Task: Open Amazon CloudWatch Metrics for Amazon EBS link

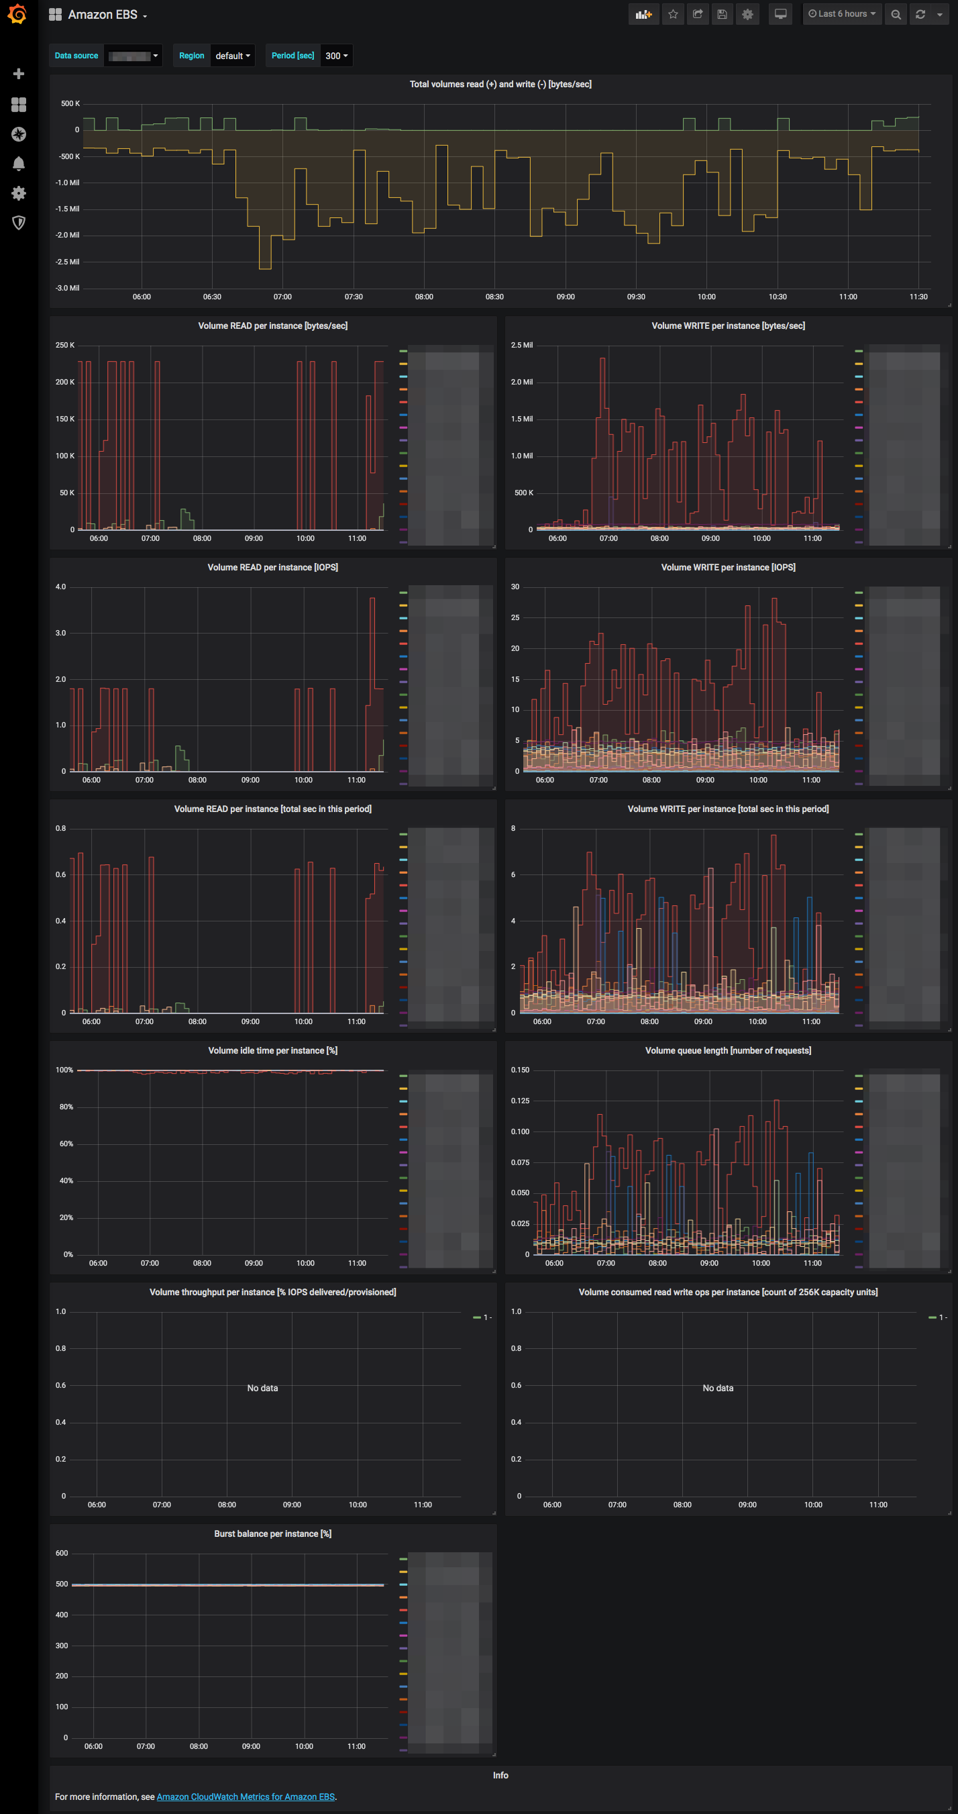Action: (x=246, y=1797)
